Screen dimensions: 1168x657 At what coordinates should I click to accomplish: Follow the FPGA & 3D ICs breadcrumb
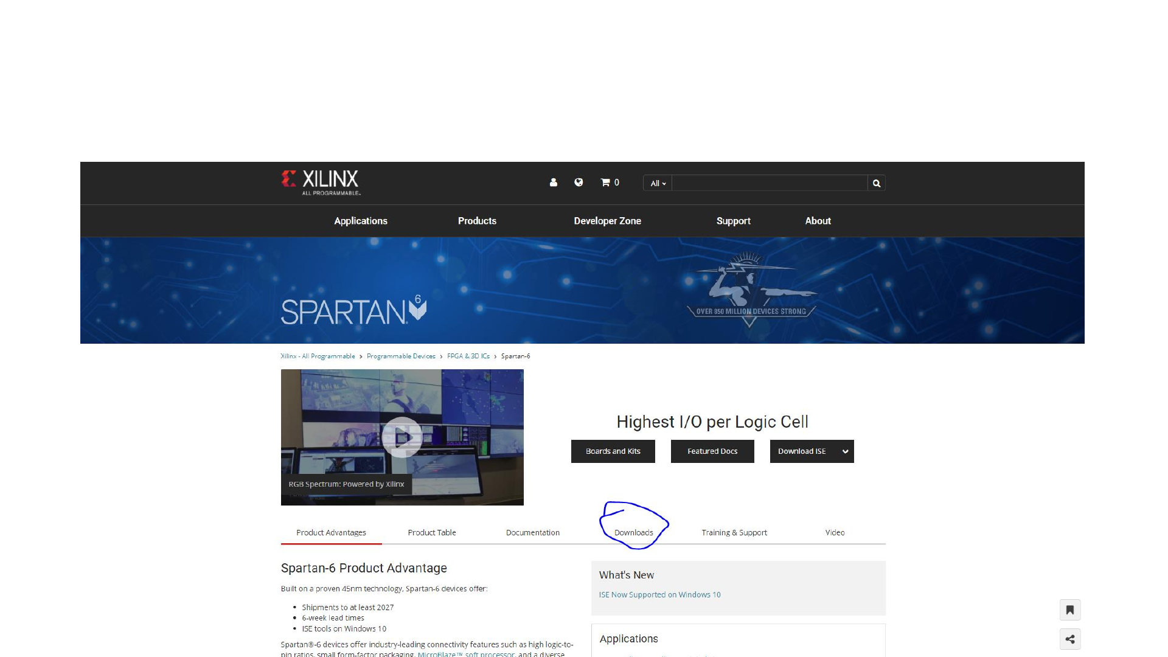pos(468,356)
